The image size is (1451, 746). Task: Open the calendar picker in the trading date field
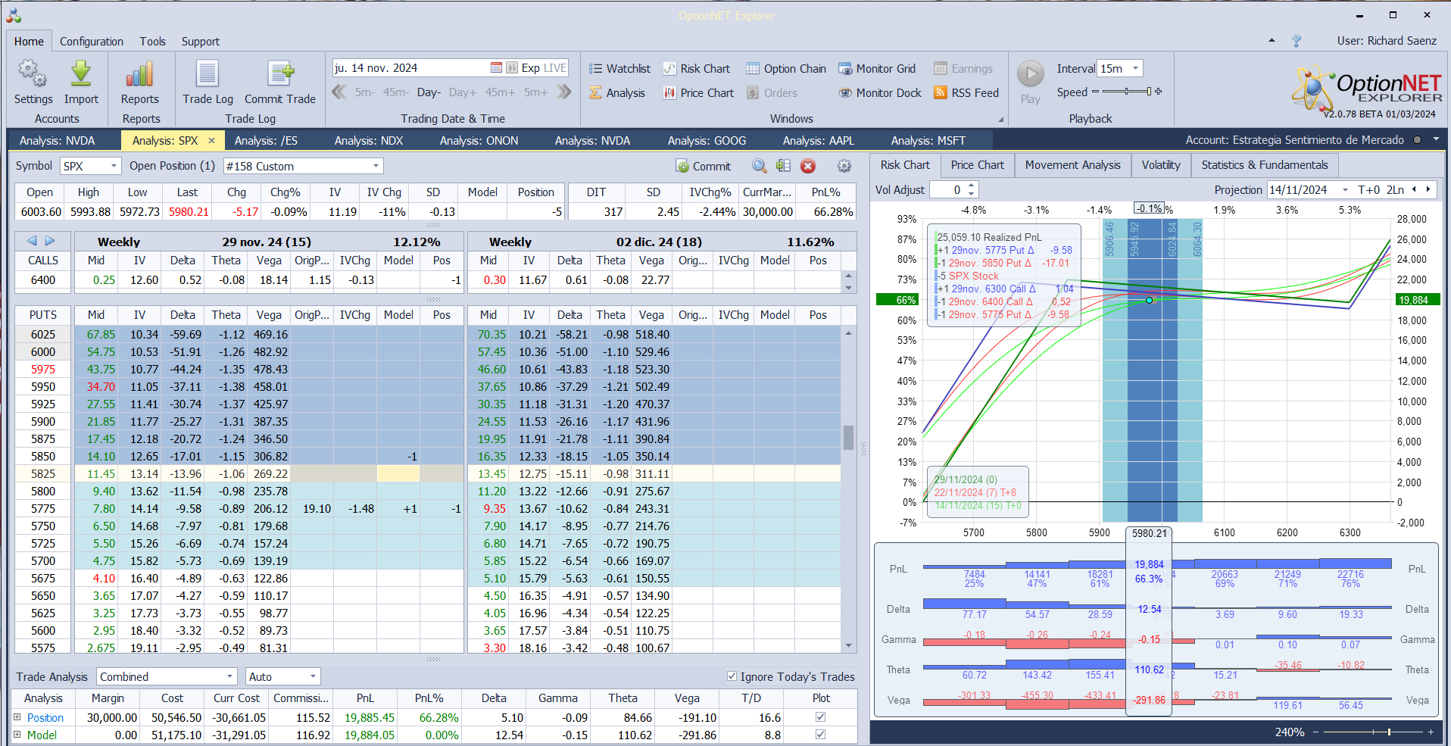pyautogui.click(x=496, y=68)
